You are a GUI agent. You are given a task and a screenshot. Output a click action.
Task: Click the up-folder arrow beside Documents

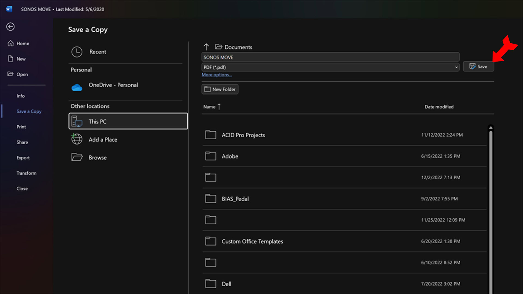pos(206,47)
